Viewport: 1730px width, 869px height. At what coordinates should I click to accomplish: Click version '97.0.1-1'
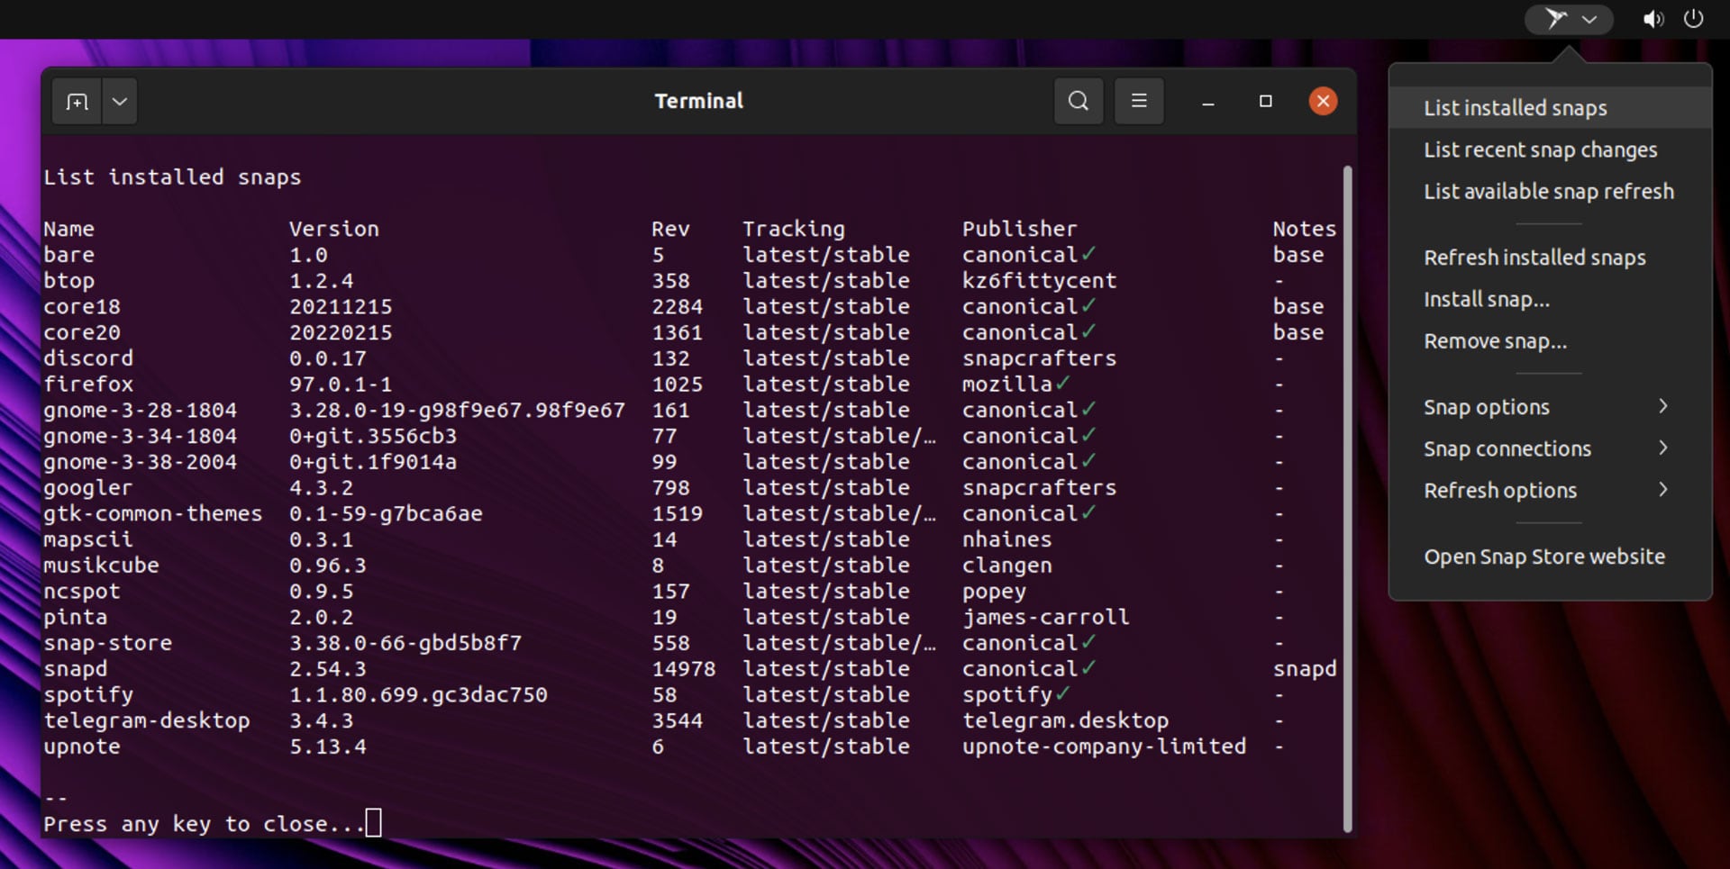(x=341, y=385)
